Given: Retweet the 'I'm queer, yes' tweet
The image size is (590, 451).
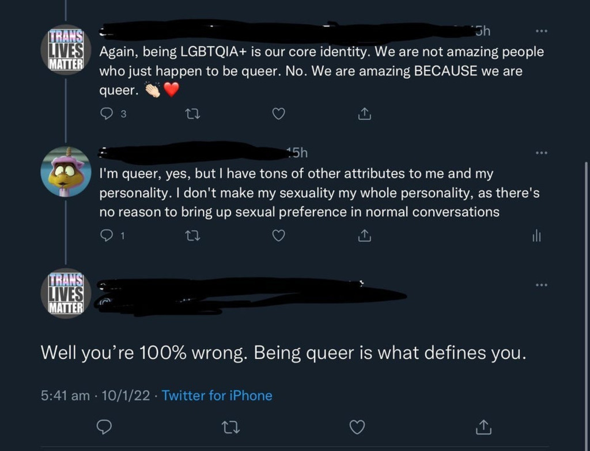Looking at the screenshot, I should coord(191,235).
